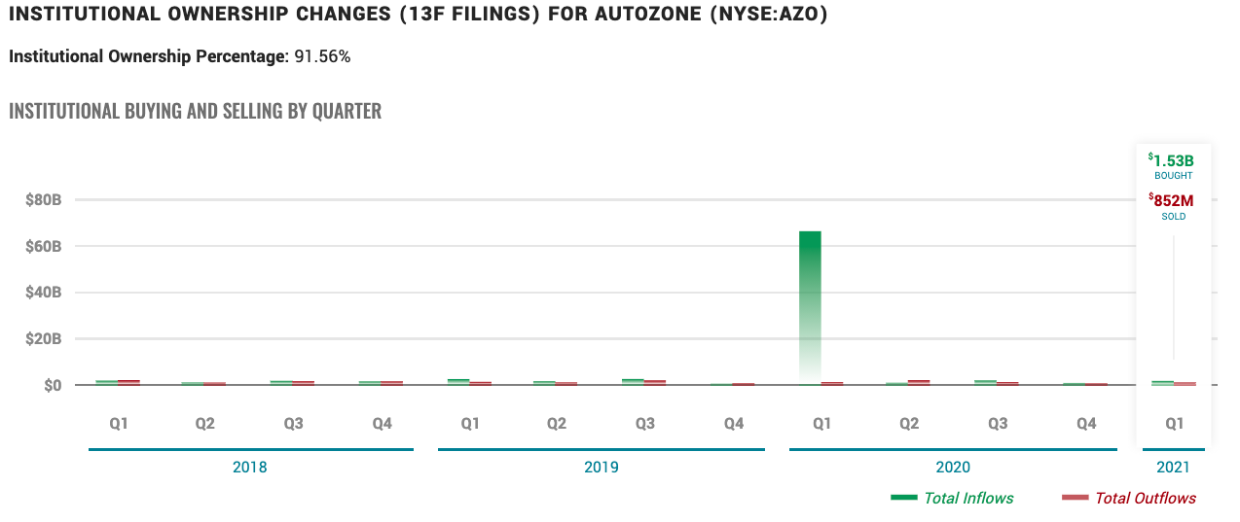Click the tall green Q1 2020 inflows bar
1240x522 pixels.
click(x=810, y=307)
